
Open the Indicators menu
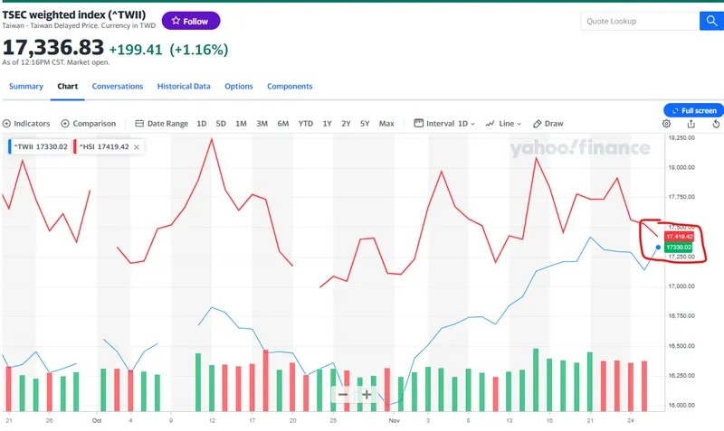pyautogui.click(x=26, y=124)
